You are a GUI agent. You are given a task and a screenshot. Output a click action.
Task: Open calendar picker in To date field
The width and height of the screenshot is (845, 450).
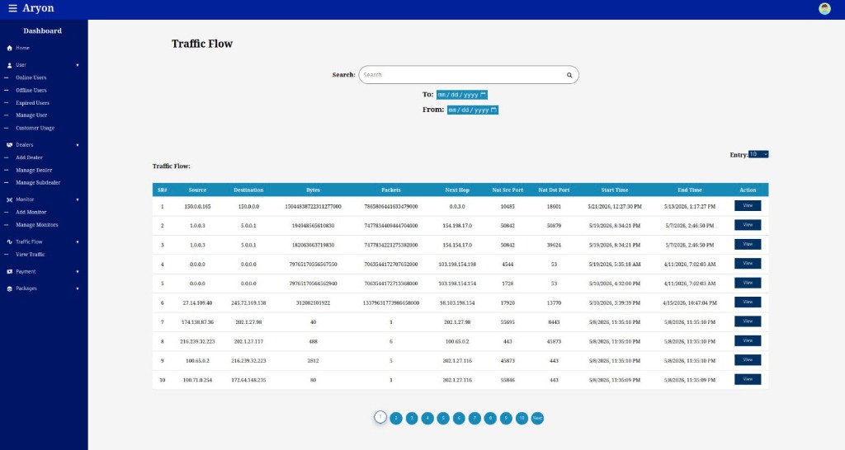[483, 95]
